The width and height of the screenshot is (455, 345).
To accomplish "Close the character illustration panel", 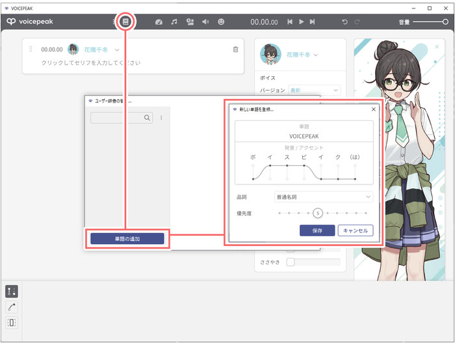I will [437, 47].
